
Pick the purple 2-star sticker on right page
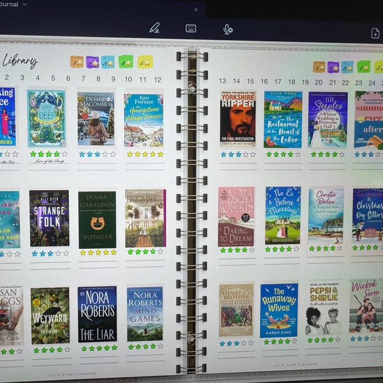pyautogui.click(x=333, y=68)
